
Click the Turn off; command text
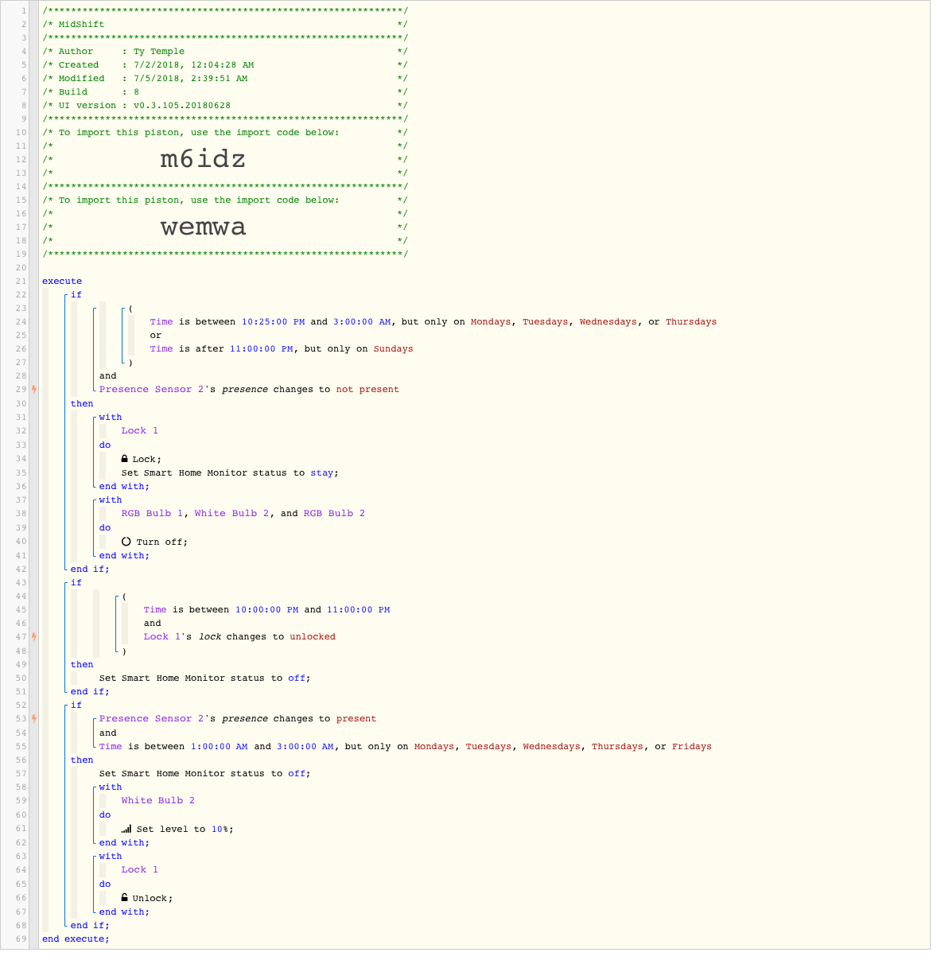click(x=161, y=542)
